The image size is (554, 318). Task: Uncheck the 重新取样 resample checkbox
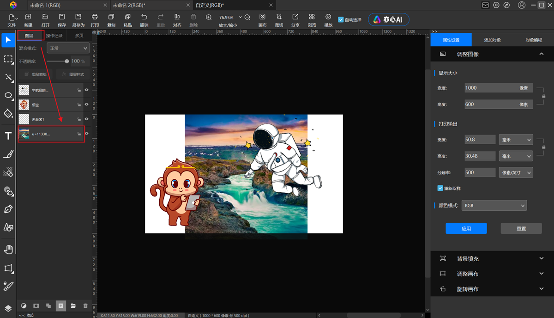[x=440, y=189]
